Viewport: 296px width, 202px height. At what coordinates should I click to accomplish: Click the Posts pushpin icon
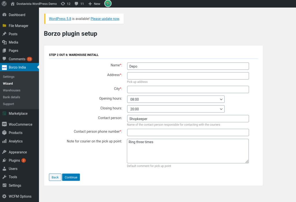(4, 34)
